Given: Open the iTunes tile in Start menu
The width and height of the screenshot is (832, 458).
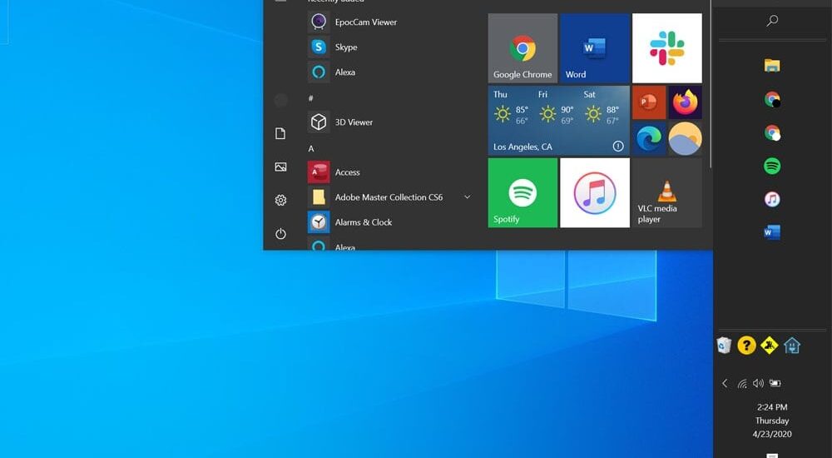Looking at the screenshot, I should pos(595,193).
